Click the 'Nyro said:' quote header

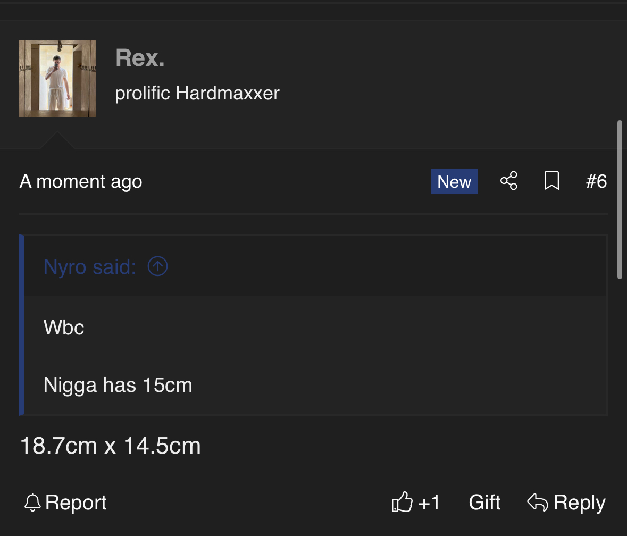[89, 266]
